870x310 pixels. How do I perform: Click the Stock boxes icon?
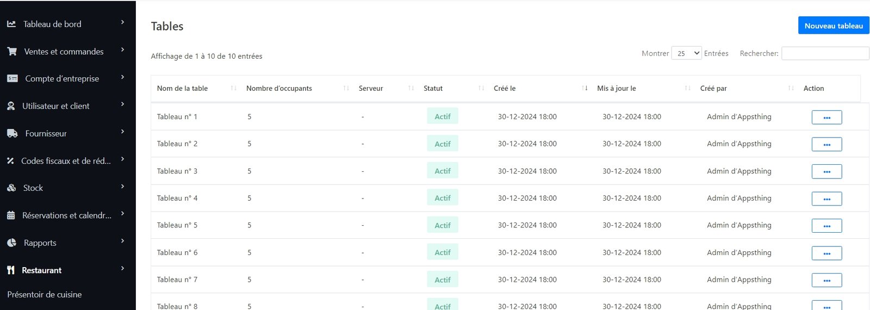click(x=11, y=188)
